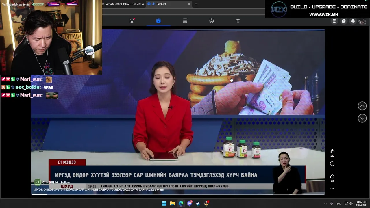Open the volume tray icon
The height and width of the screenshot is (208, 370).
point(351,203)
